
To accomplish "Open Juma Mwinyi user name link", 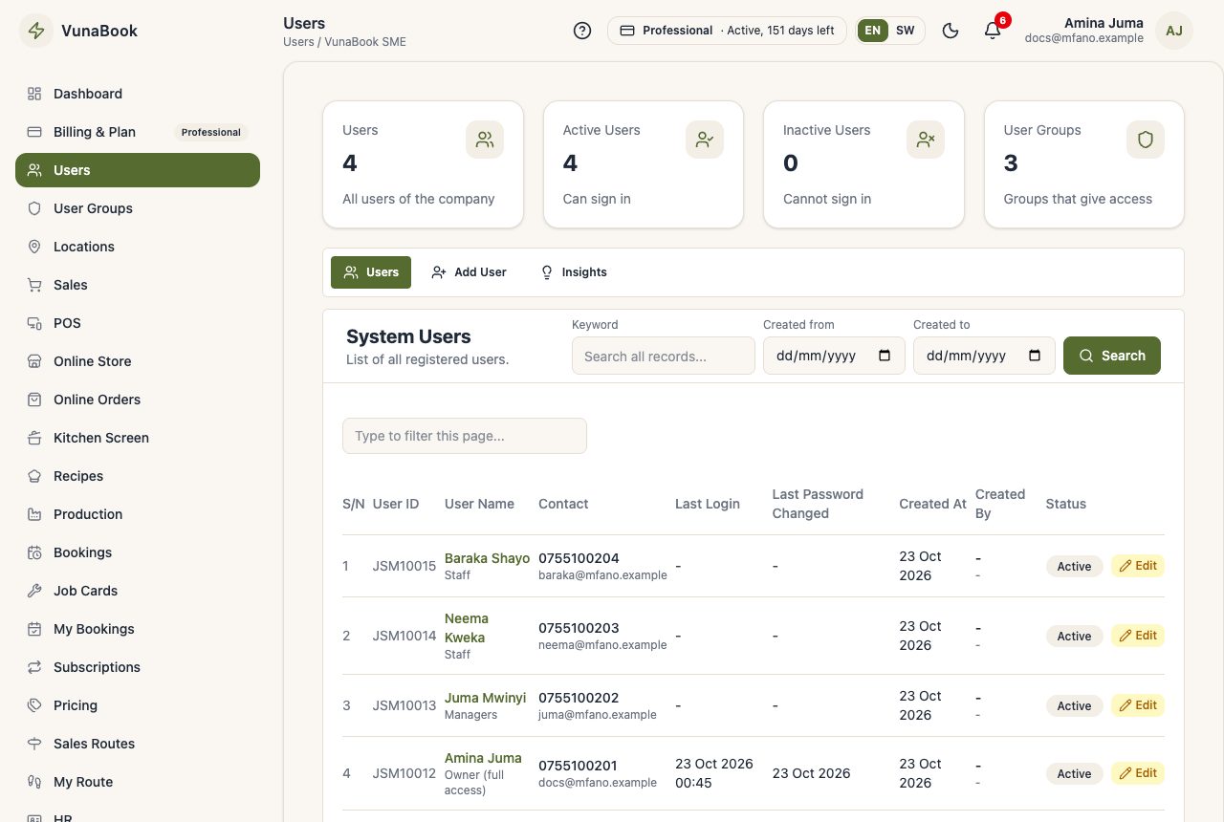I will 485,698.
